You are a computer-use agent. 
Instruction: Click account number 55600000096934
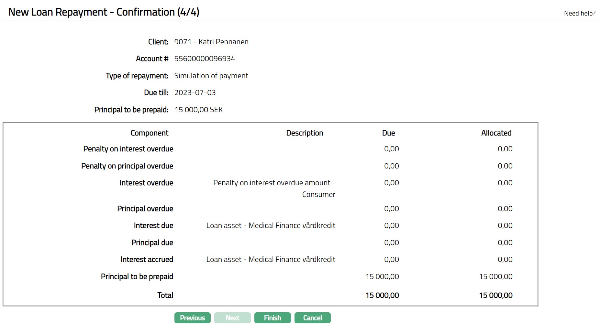coord(205,59)
